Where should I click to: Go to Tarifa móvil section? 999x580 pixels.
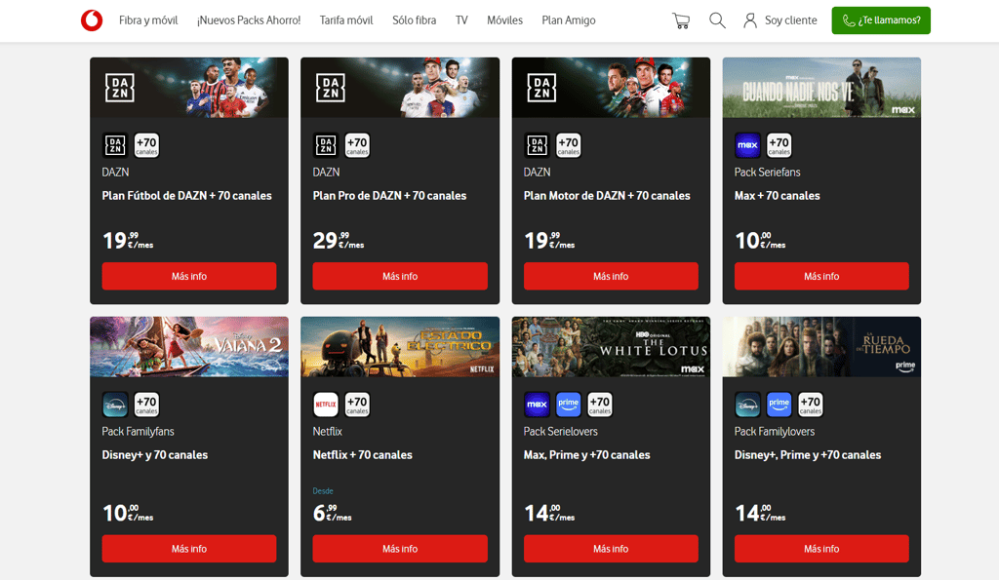pyautogui.click(x=346, y=20)
